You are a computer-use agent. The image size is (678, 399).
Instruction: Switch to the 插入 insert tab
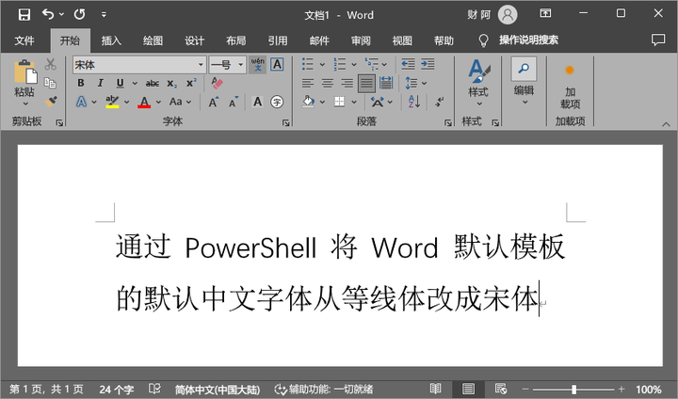(111, 40)
